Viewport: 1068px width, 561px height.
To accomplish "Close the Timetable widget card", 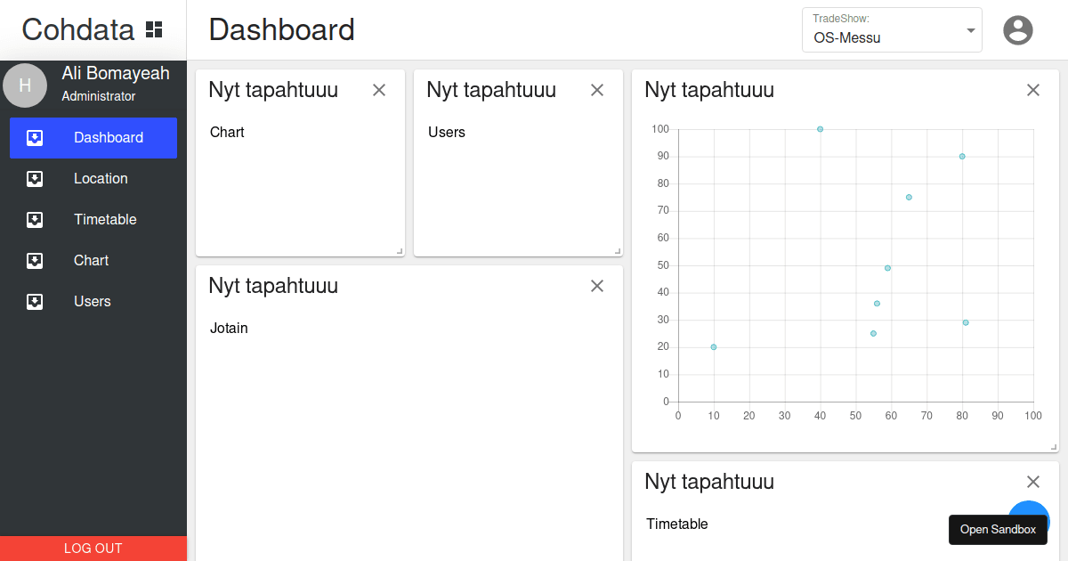I will [1033, 482].
